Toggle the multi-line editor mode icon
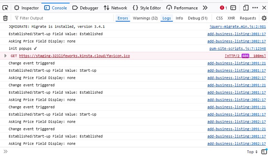 click(x=264, y=152)
